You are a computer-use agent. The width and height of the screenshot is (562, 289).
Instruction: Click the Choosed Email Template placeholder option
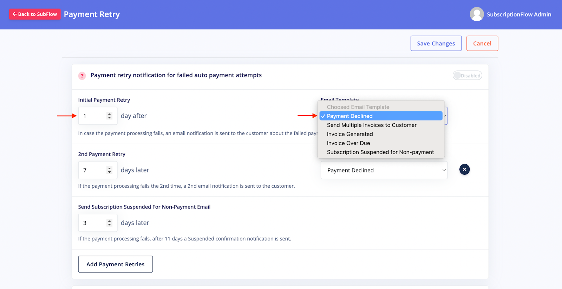tap(381, 107)
